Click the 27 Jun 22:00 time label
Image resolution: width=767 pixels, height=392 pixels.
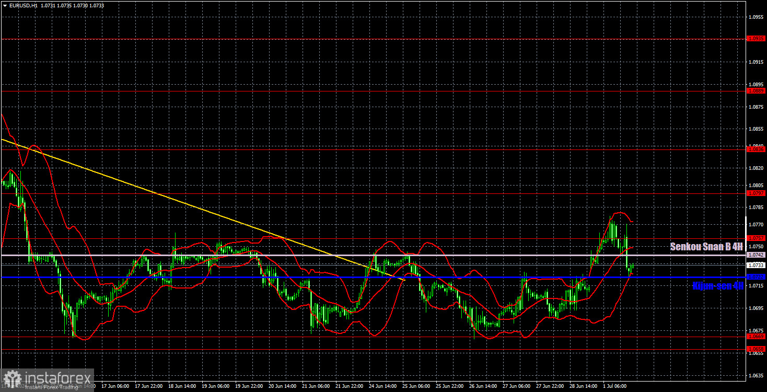550,386
